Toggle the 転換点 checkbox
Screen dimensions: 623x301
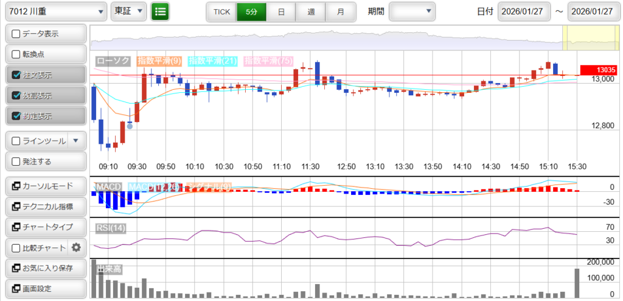click(16, 55)
